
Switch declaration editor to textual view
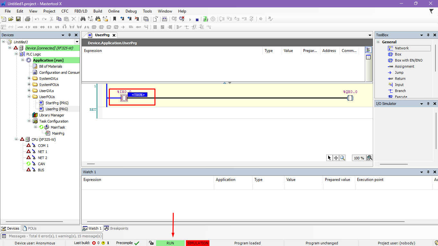(368, 50)
